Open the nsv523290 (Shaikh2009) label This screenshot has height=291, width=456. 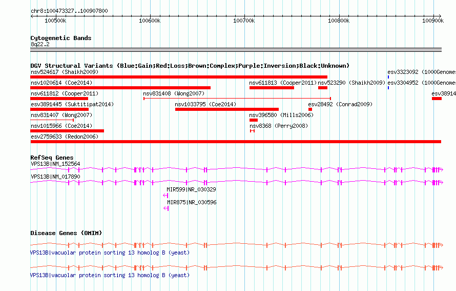pyautogui.click(x=351, y=83)
